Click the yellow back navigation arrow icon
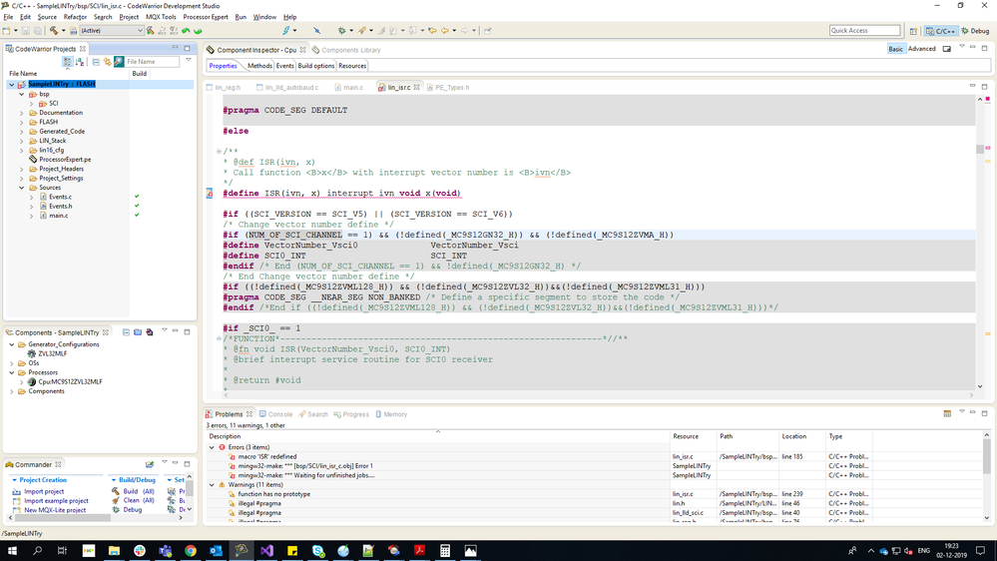Screen dimensions: 997x561 coord(444,31)
